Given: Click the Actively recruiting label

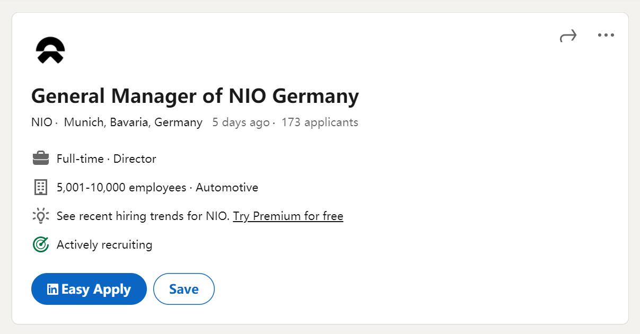Looking at the screenshot, I should [103, 244].
